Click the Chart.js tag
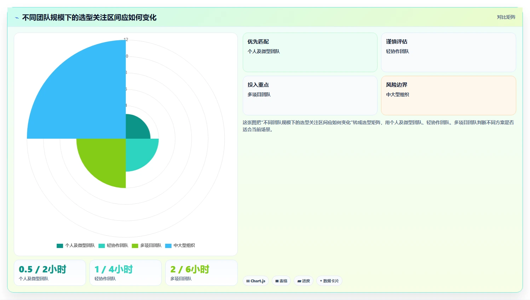530x300 pixels. coord(256,281)
